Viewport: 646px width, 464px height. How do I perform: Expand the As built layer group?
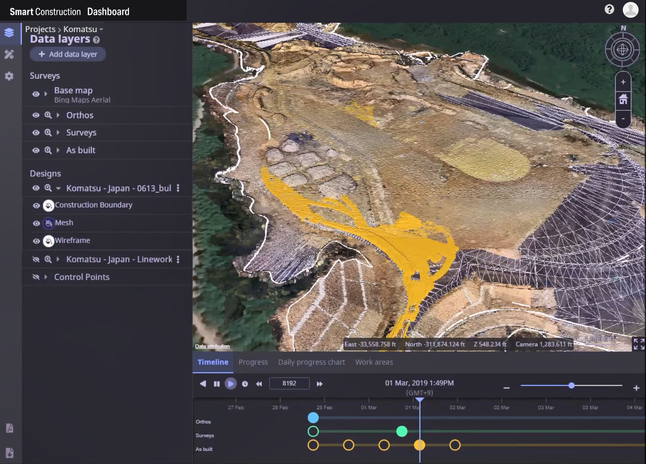tap(58, 150)
